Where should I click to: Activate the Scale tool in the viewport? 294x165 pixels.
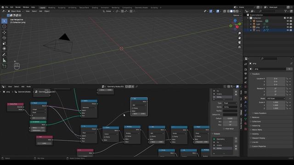[x=4, y=44]
